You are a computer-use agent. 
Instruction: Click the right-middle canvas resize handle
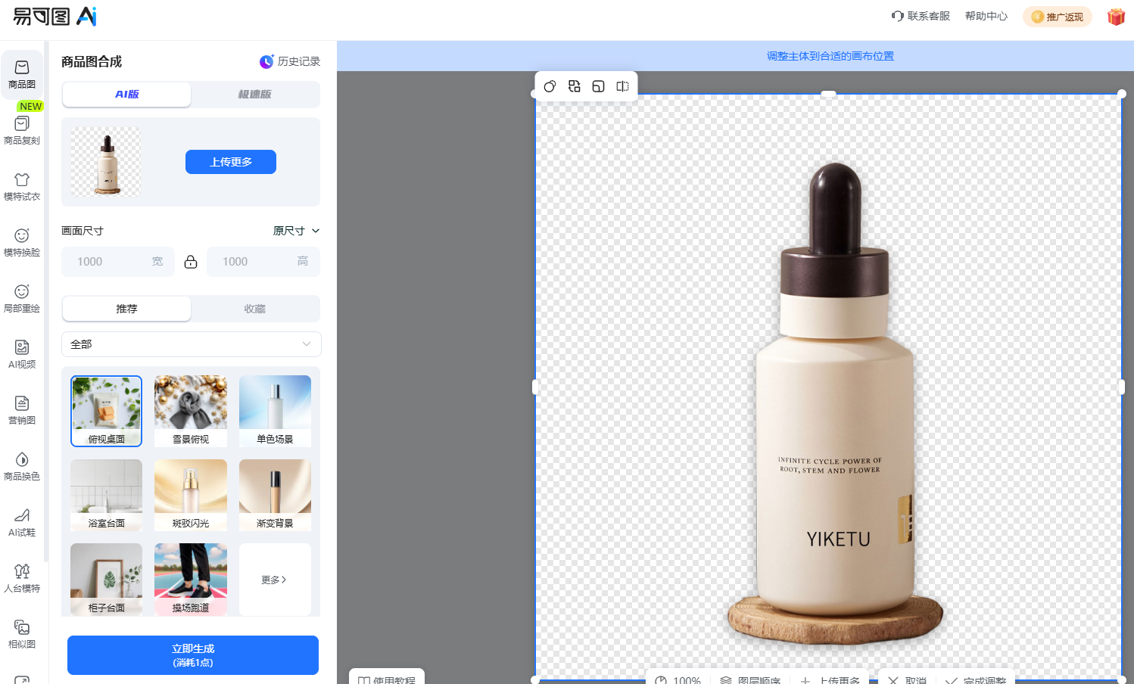(1122, 387)
